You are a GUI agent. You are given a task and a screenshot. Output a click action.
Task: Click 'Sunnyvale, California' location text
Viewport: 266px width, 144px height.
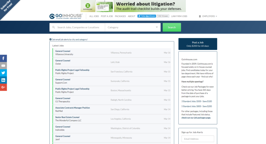[120, 81]
